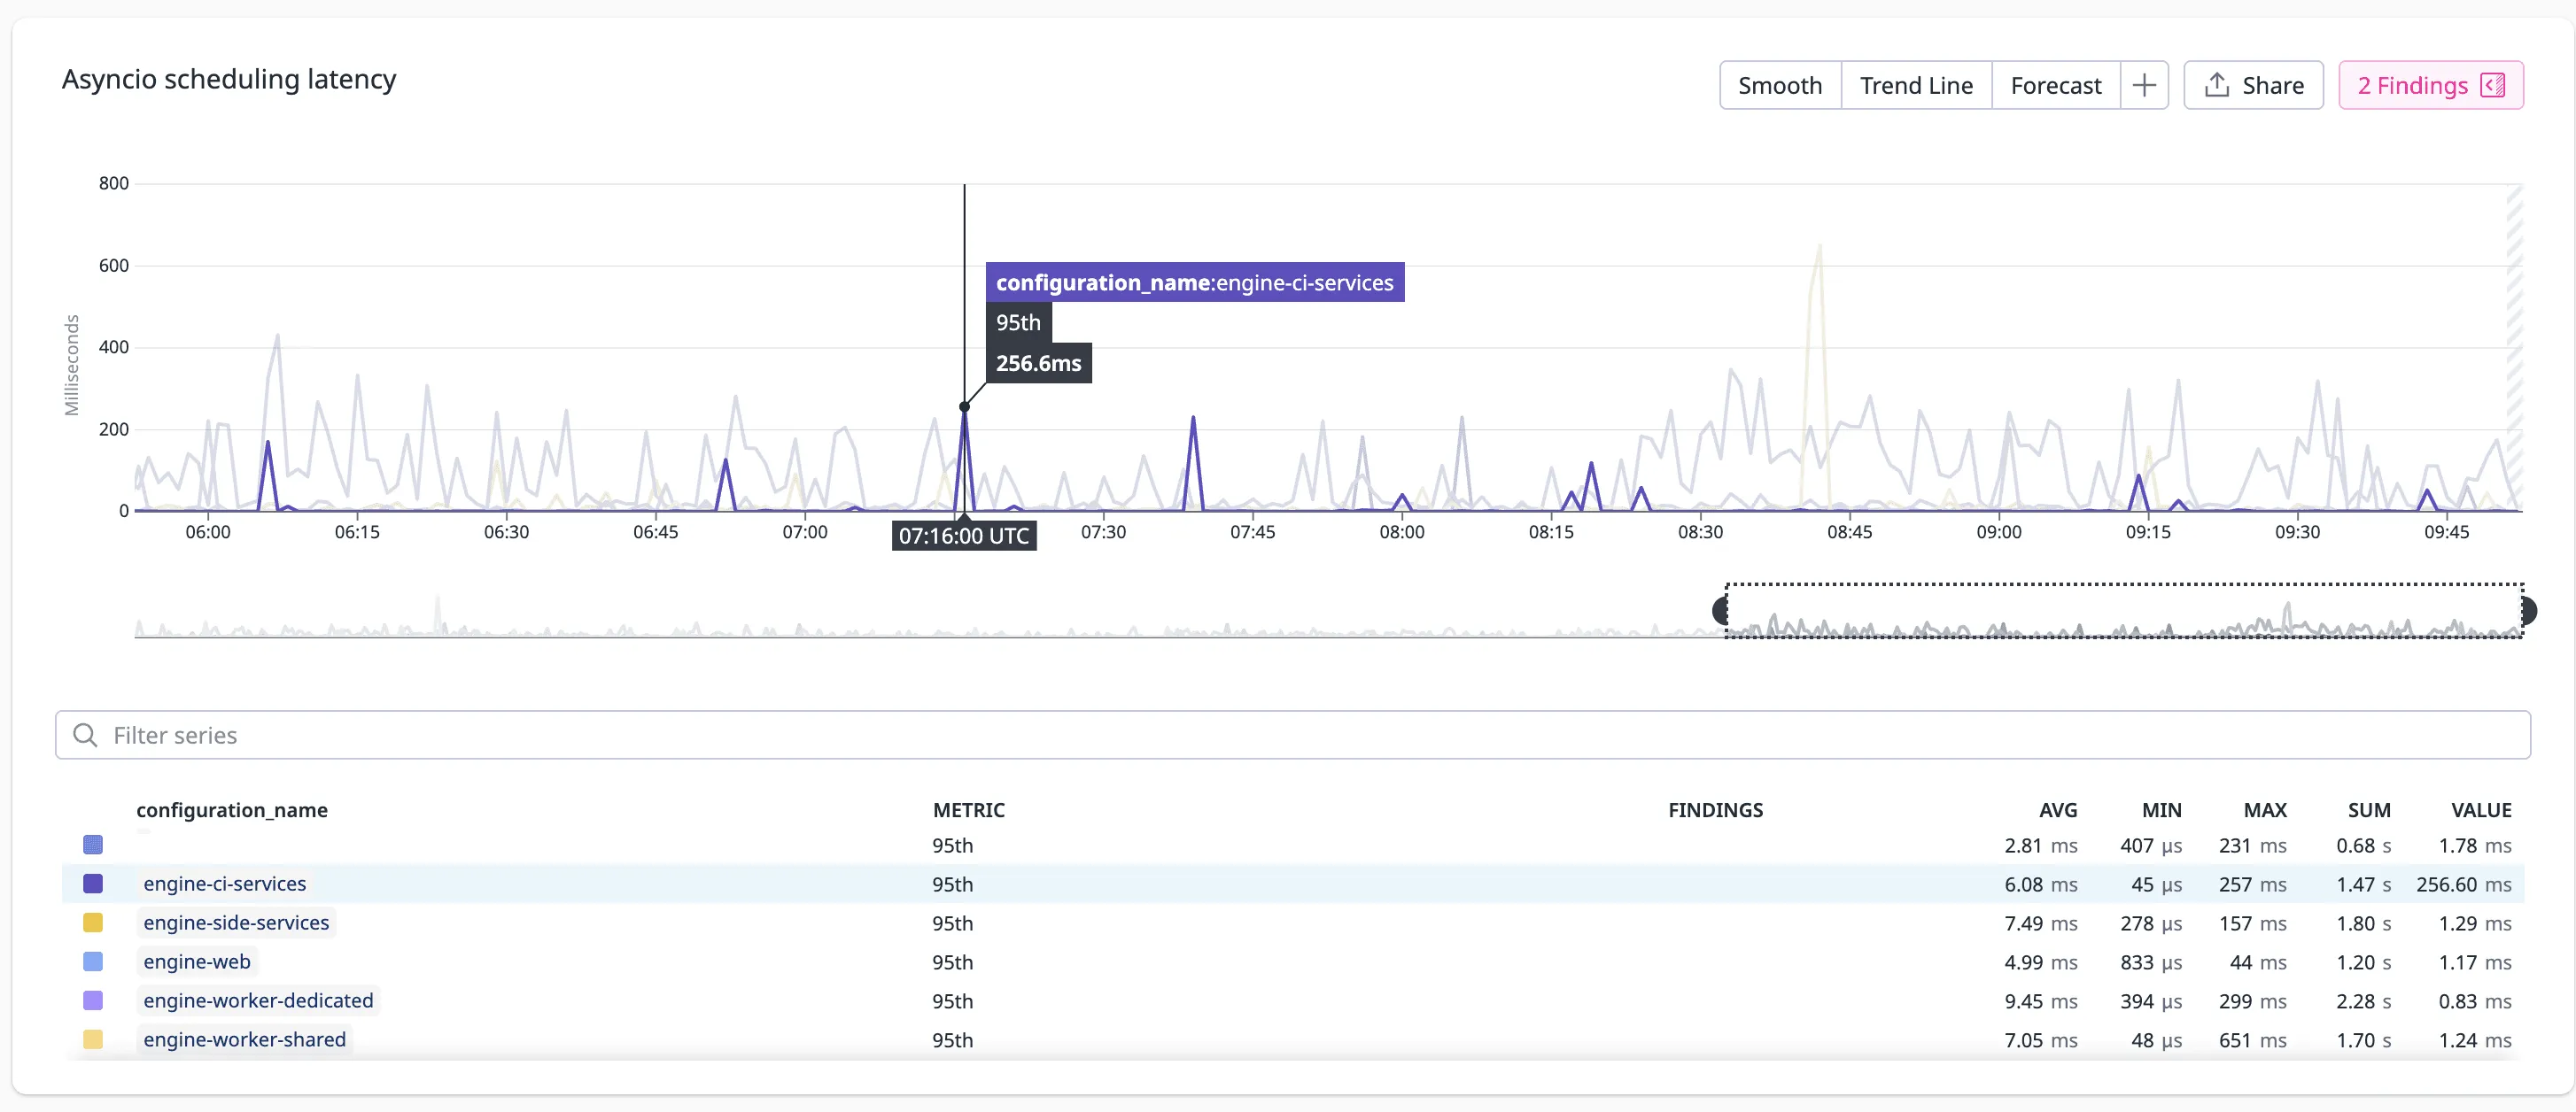Viewport: 2576px width, 1112px height.
Task: Toggle Smooth on the graph
Action: click(1779, 86)
